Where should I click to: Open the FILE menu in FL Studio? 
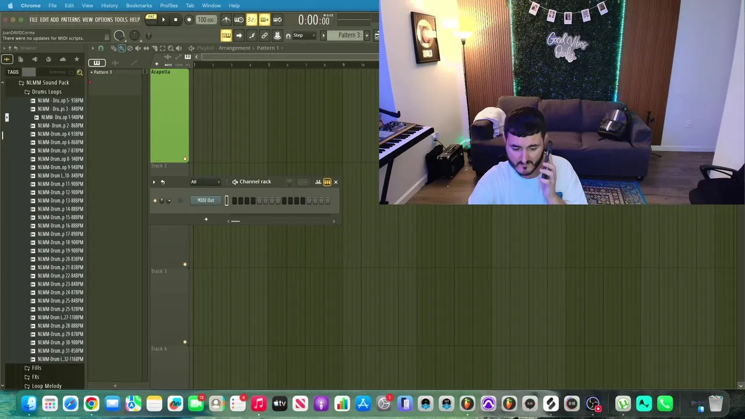point(34,20)
